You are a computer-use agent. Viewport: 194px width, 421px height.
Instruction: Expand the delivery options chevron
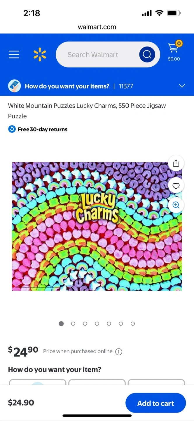[x=182, y=86]
